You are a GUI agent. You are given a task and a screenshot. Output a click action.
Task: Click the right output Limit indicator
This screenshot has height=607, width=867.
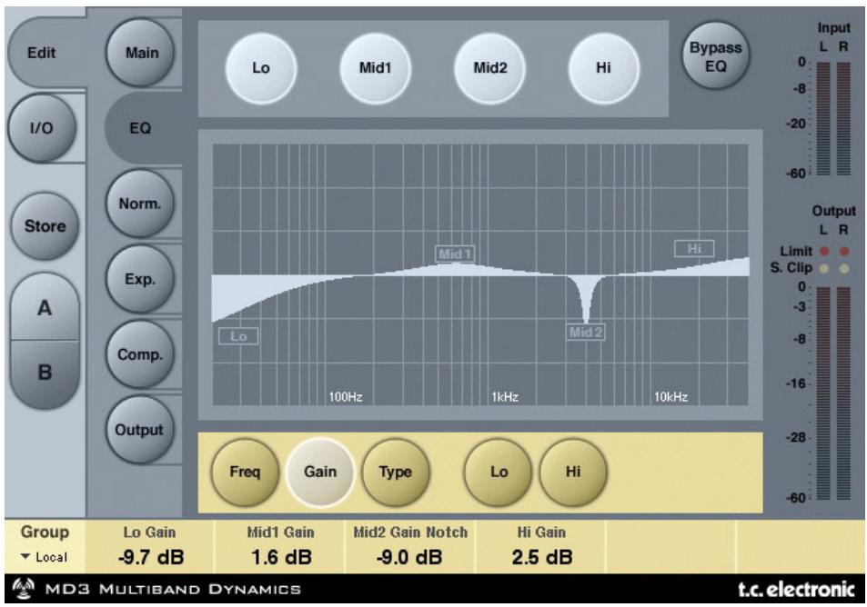tap(843, 252)
